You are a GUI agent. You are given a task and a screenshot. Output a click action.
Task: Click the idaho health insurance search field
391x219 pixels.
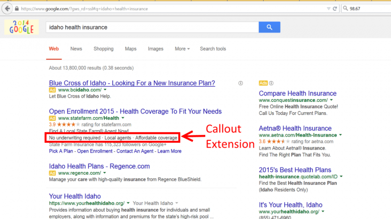click(152, 27)
